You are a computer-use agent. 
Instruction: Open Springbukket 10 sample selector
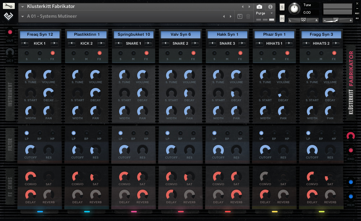pos(134,35)
